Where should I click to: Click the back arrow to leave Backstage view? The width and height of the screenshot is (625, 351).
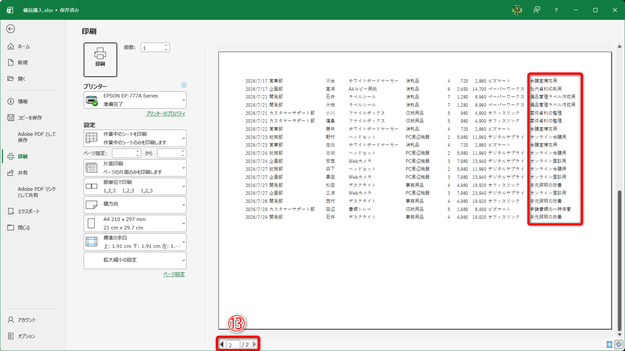click(10, 29)
